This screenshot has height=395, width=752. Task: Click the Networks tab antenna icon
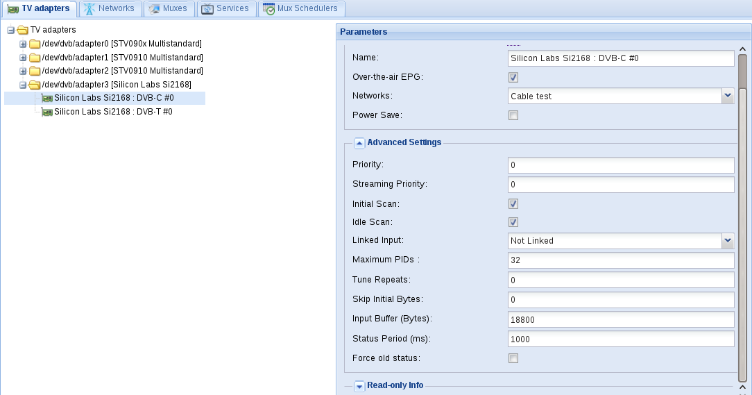click(89, 8)
